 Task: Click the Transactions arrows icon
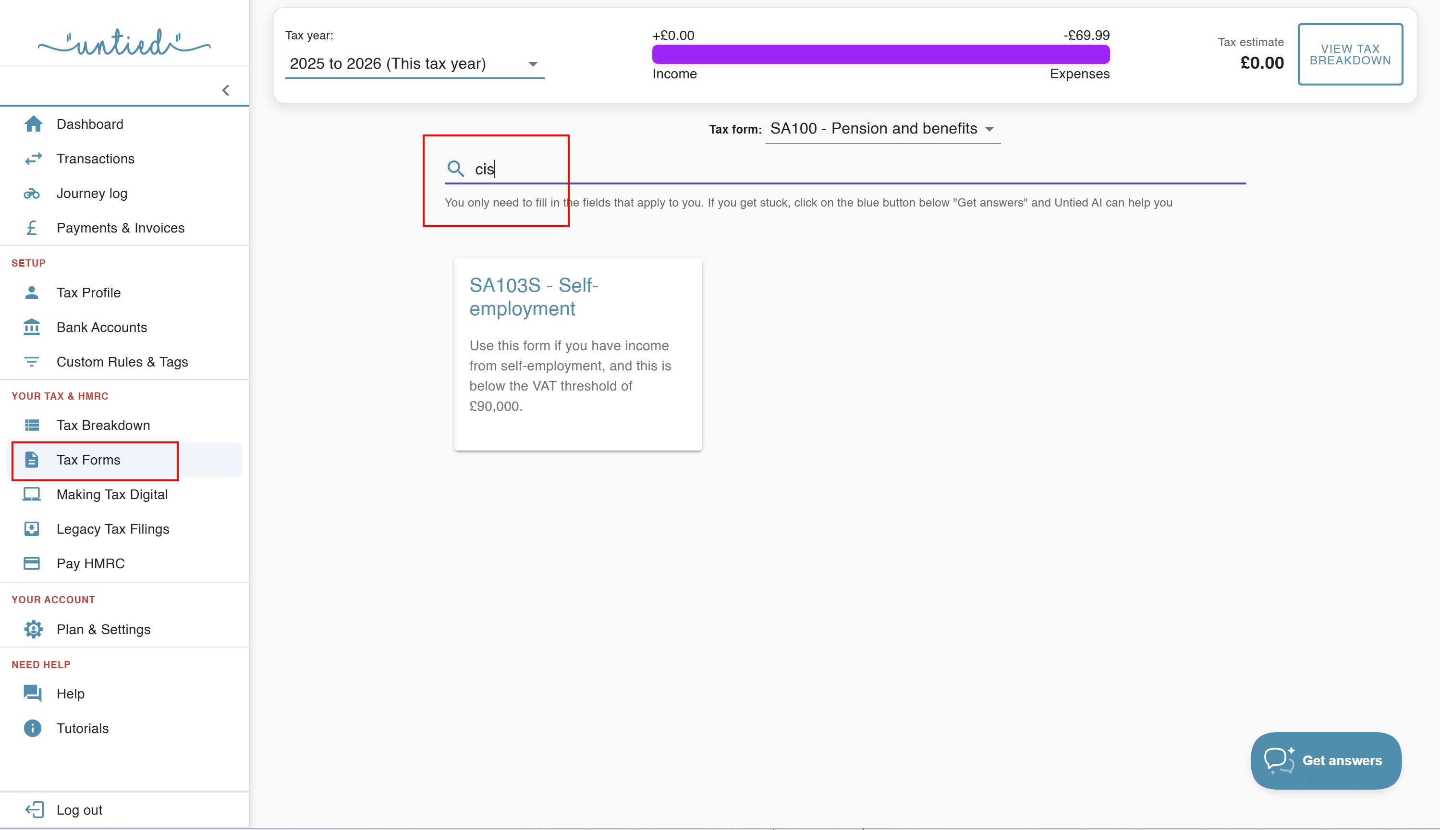(x=33, y=159)
